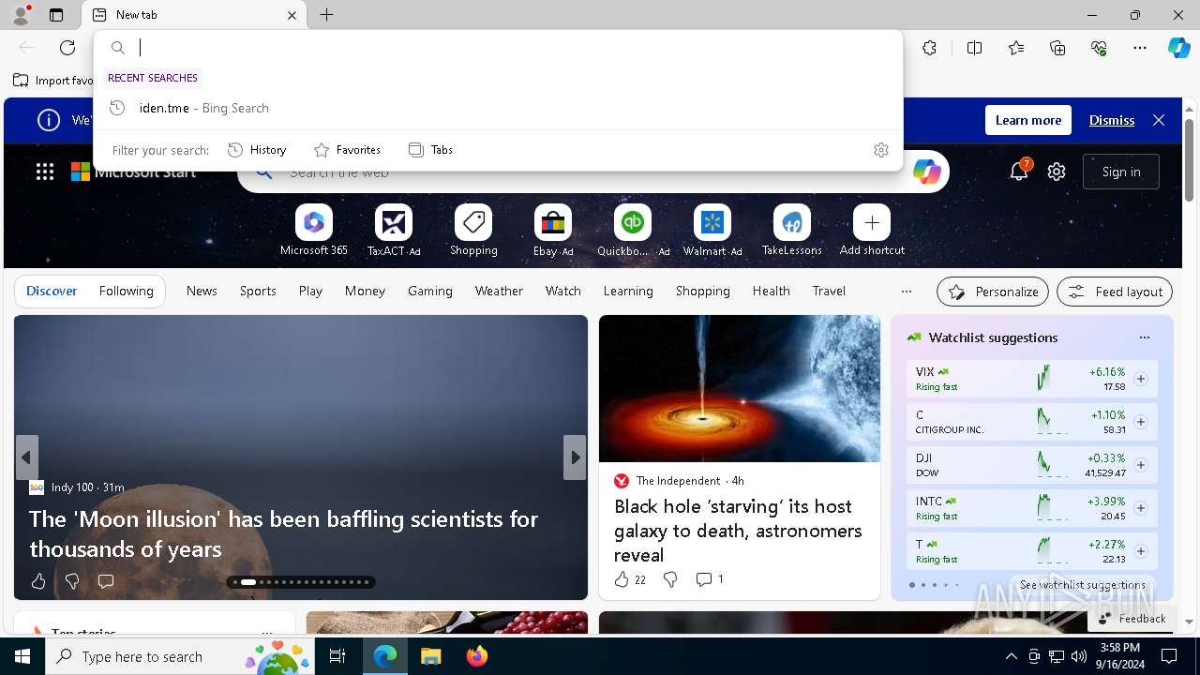The width and height of the screenshot is (1200, 675).
Task: Filter search by Tabs
Action: click(430, 150)
